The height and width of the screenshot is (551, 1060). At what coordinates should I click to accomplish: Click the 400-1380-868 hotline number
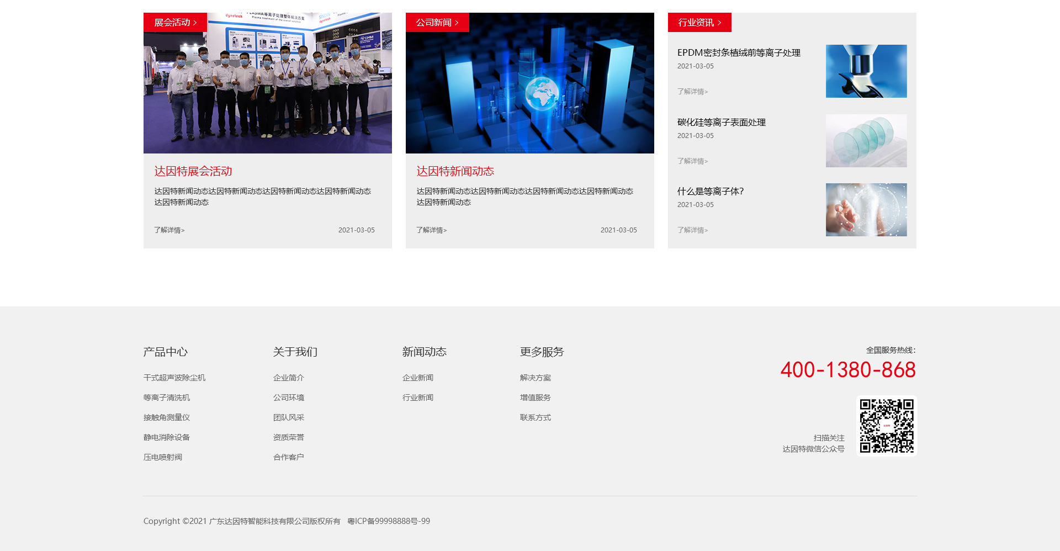pos(848,370)
